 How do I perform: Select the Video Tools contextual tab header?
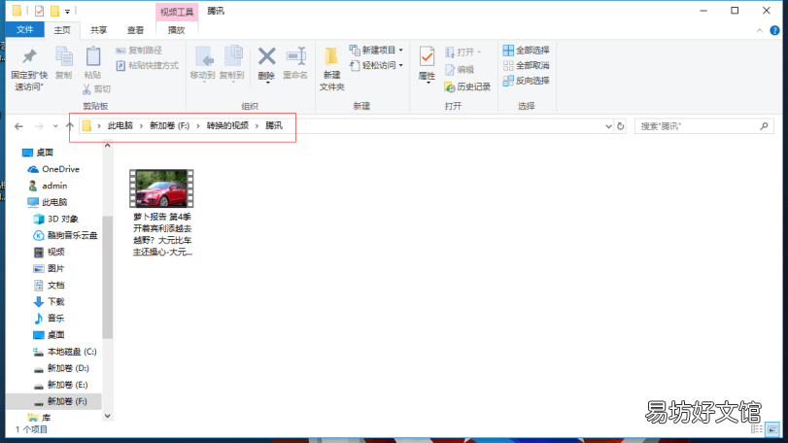click(177, 12)
